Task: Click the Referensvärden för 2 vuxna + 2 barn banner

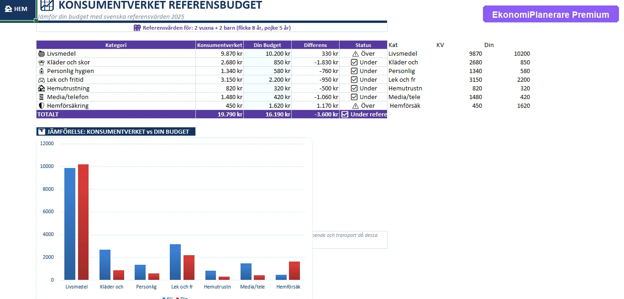Action: [212, 28]
